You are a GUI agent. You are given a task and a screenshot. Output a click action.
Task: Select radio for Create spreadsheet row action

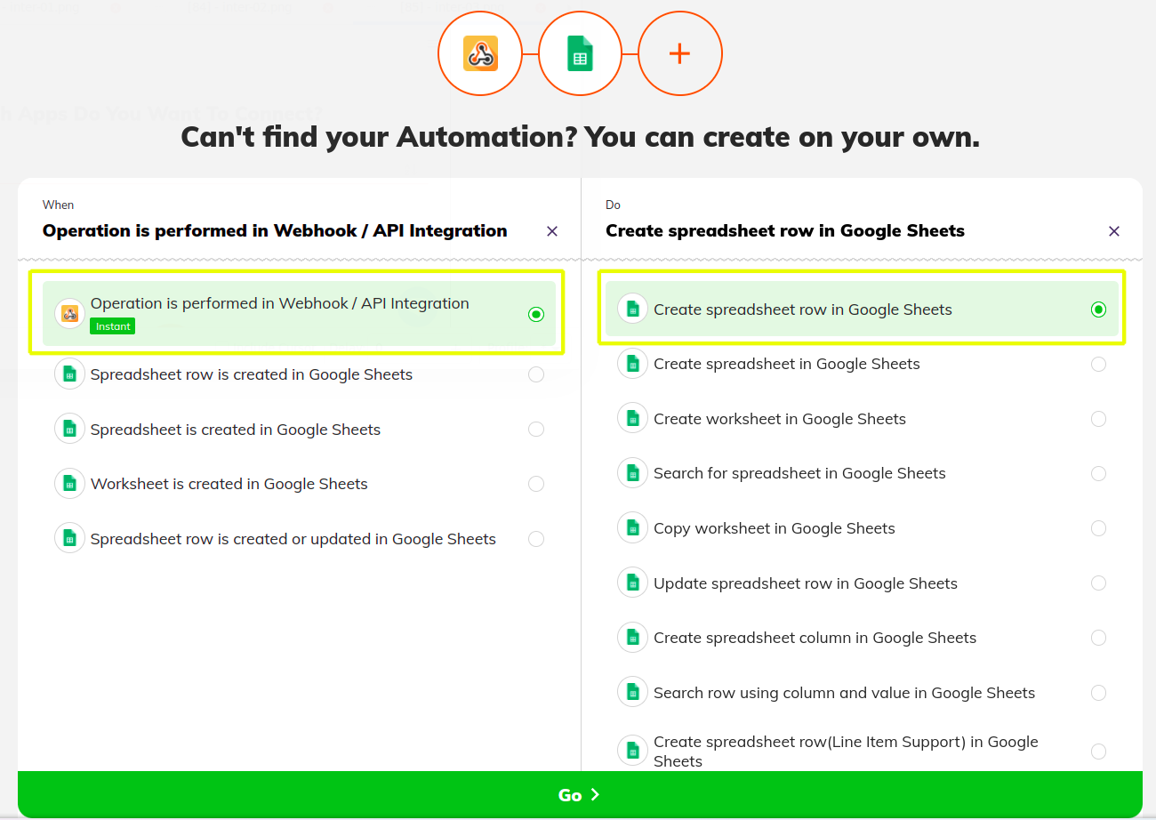coord(1099,310)
